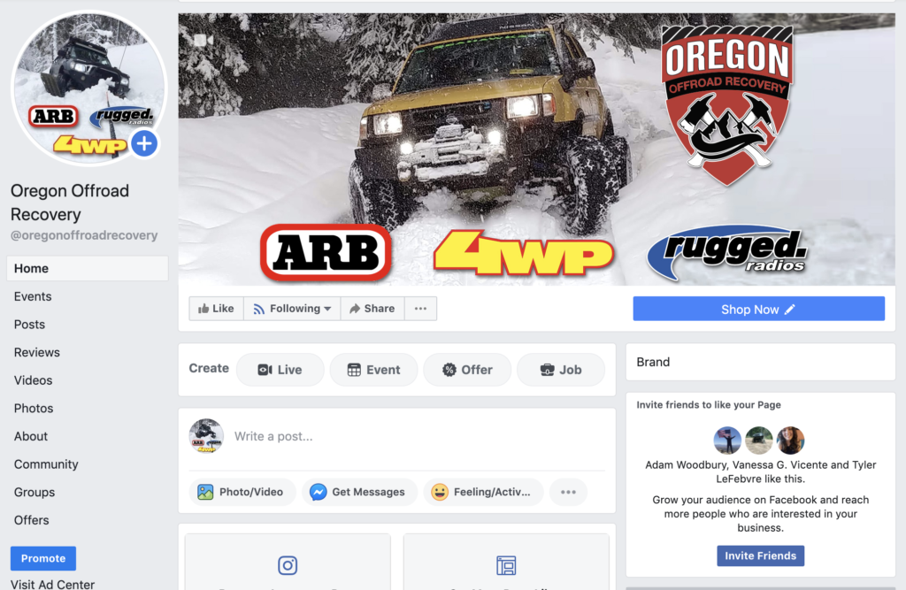The width and height of the screenshot is (906, 590).
Task: Click the pencil icon on Shop Now button
Action: (790, 310)
